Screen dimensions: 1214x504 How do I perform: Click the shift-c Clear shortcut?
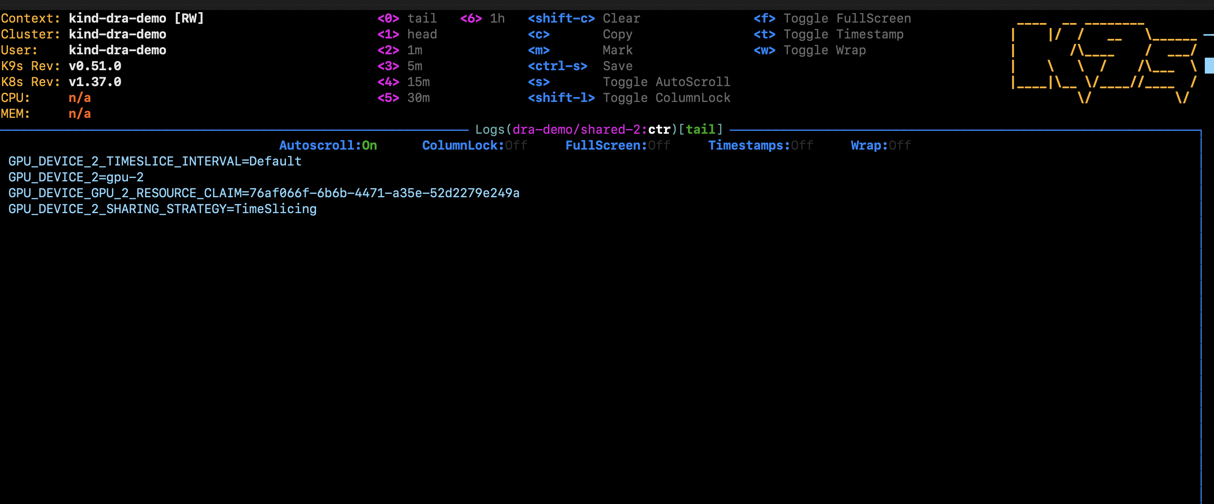[x=584, y=18]
